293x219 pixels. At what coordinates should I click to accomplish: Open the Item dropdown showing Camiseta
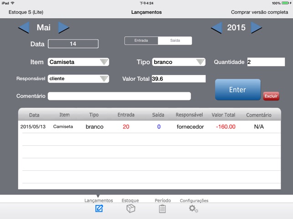(x=78, y=62)
